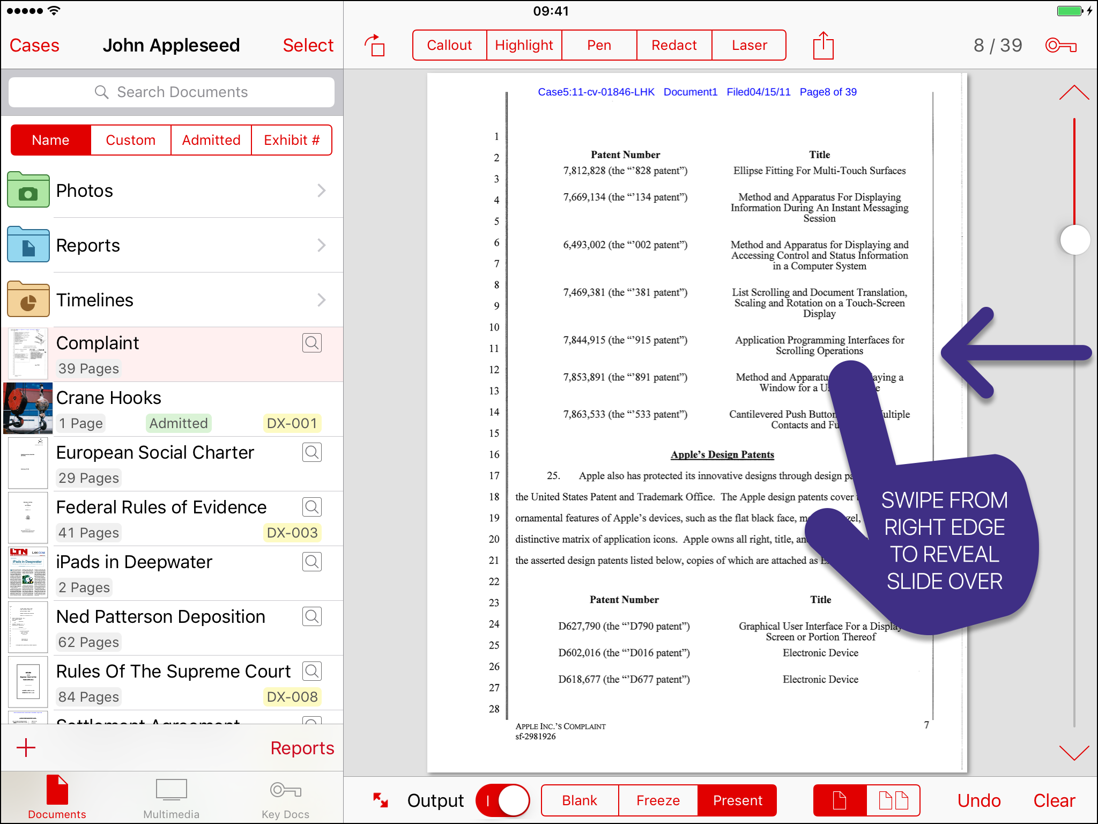Open the Crane Hooks photo thumbnail

coord(28,409)
